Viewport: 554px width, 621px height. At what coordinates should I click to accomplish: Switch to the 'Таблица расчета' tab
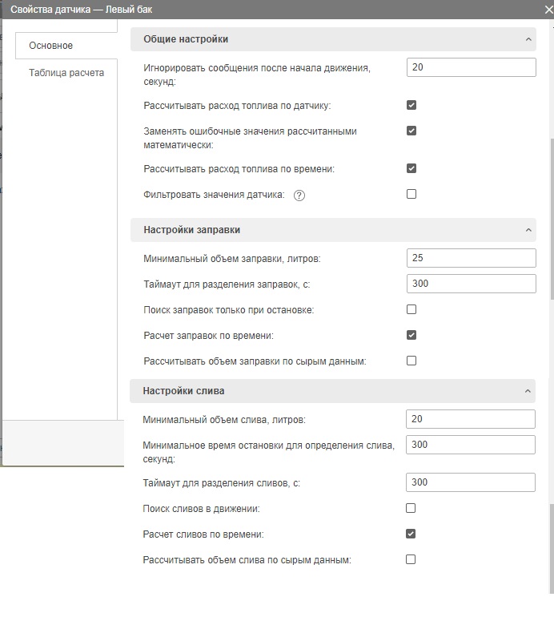point(66,73)
